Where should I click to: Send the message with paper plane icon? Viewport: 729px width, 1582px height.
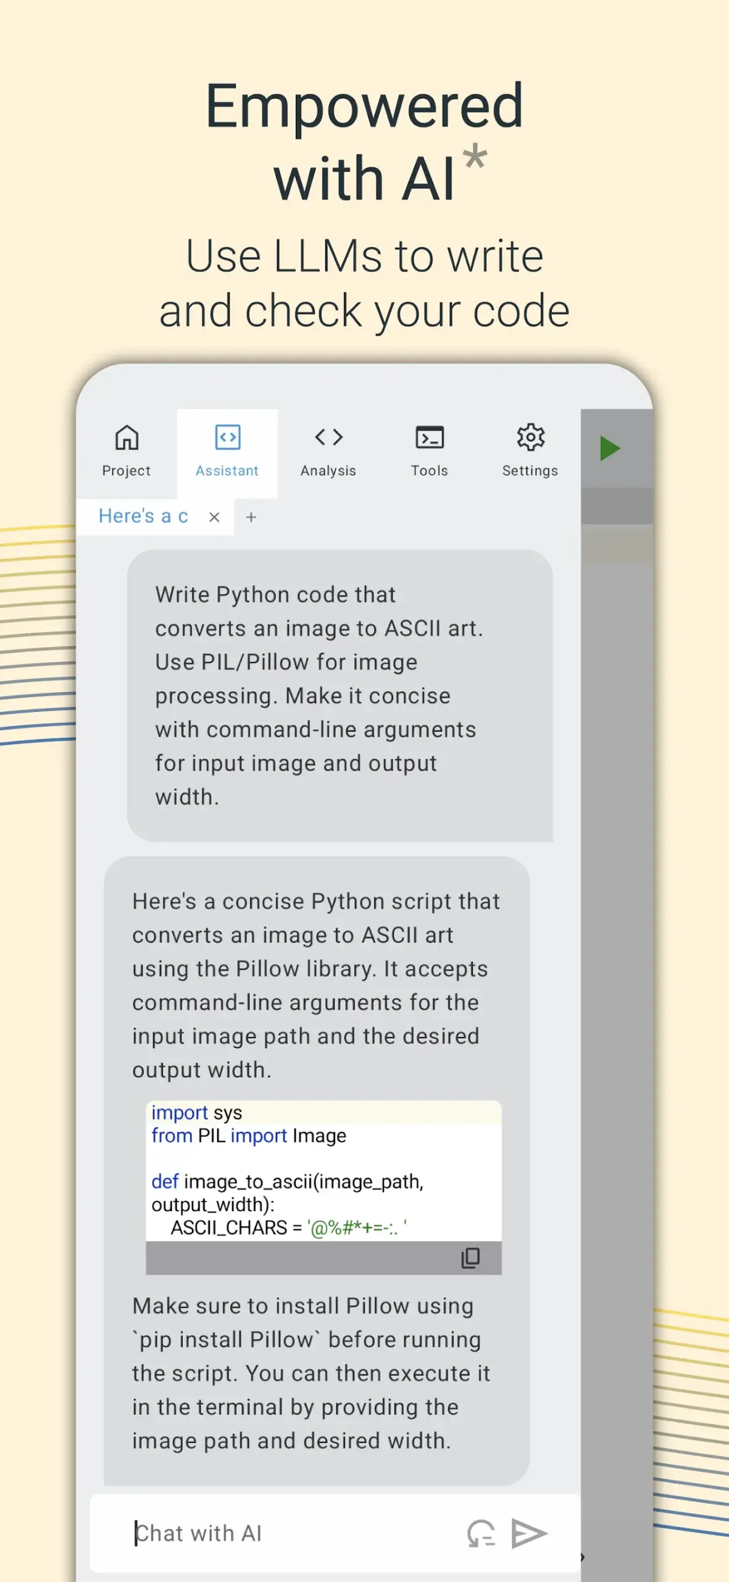coord(529,1533)
